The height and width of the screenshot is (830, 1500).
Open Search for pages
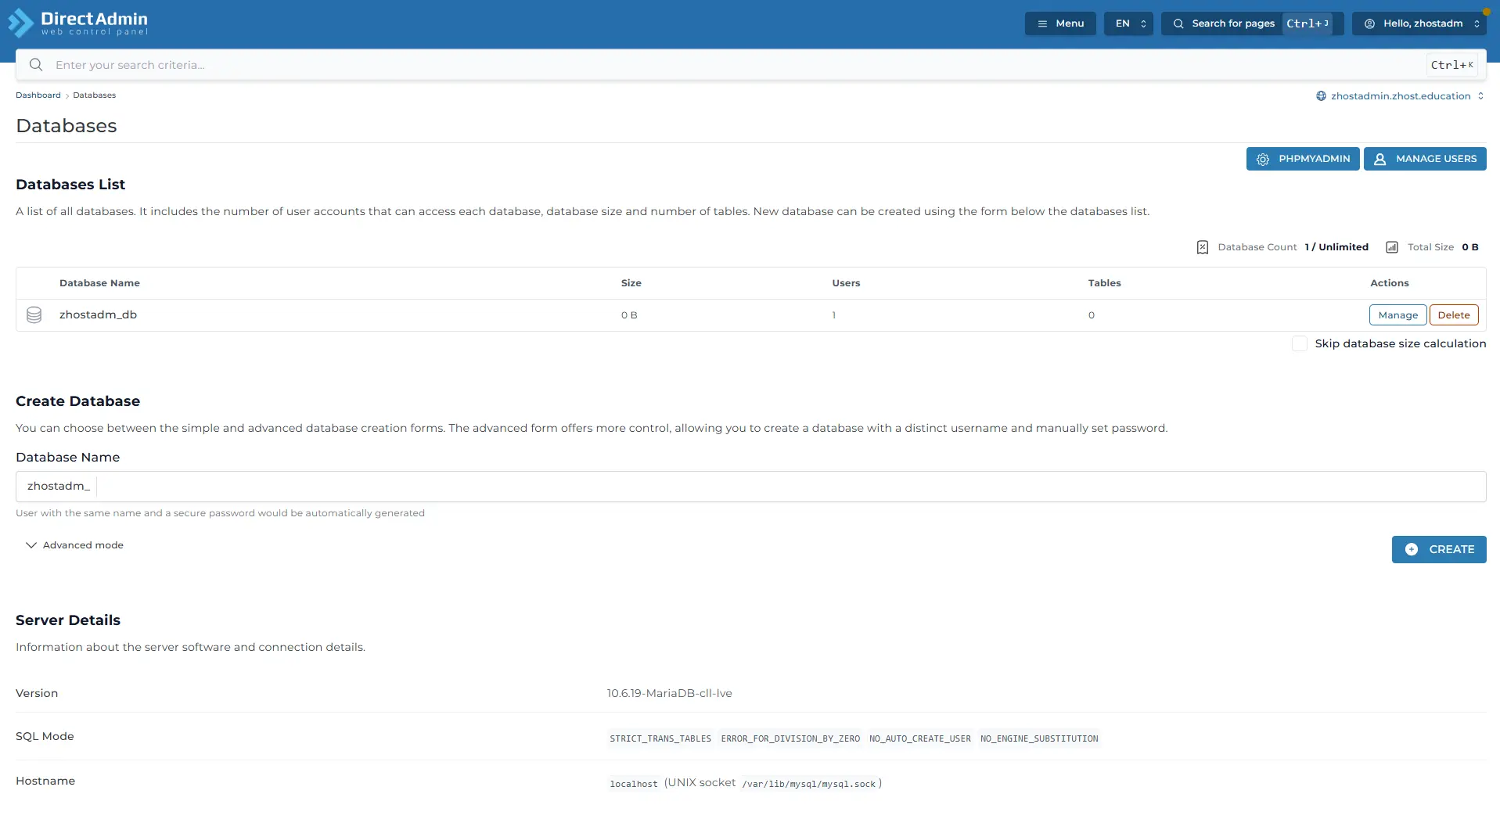[1252, 23]
